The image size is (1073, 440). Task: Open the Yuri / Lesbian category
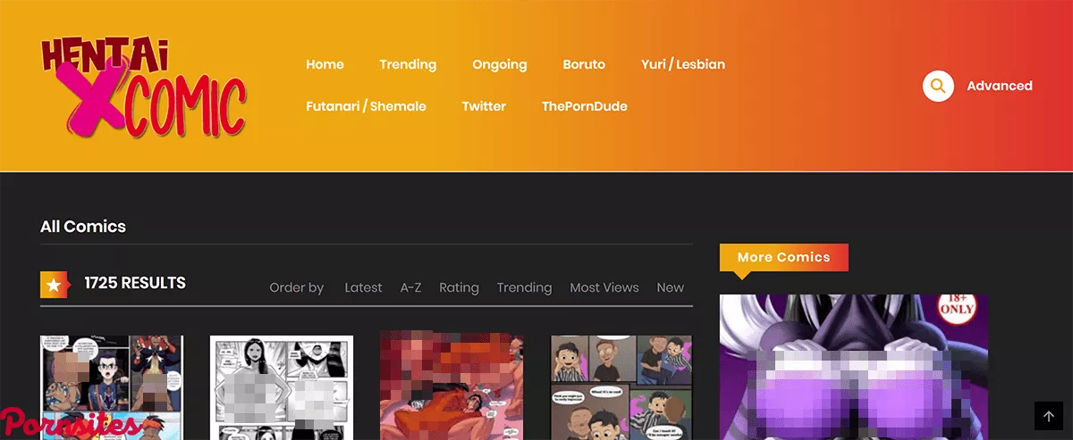tap(682, 64)
